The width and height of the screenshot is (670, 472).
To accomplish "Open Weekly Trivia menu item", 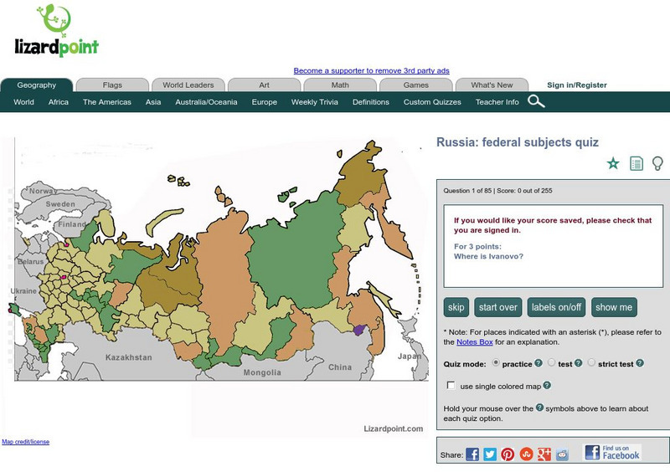I will [x=315, y=102].
